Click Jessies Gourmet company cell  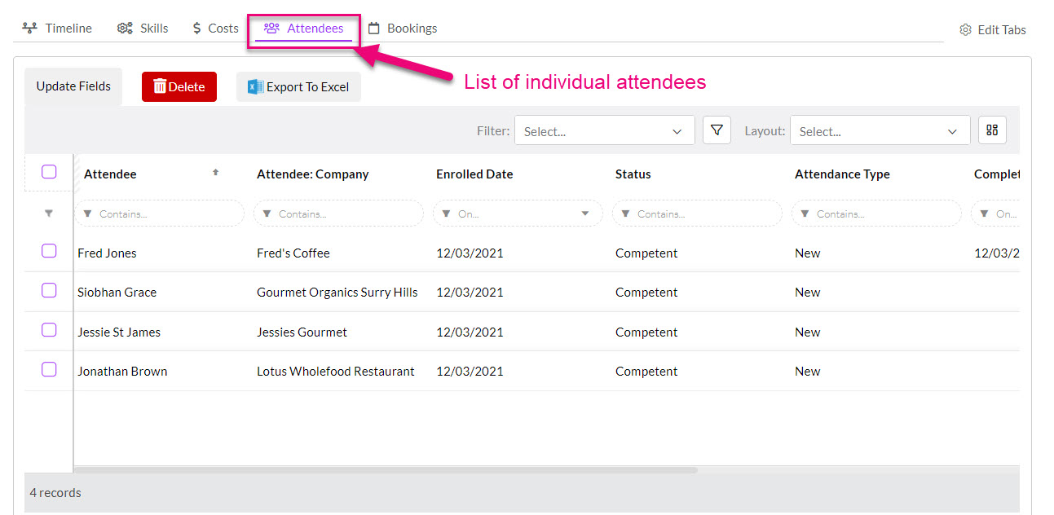click(302, 332)
